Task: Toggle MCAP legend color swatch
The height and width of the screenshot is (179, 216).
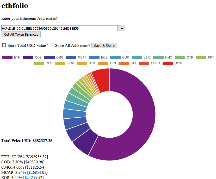Action: click(71, 58)
